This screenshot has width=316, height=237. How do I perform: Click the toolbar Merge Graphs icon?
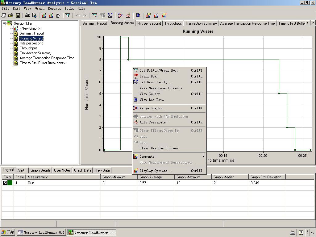click(x=120, y=15)
